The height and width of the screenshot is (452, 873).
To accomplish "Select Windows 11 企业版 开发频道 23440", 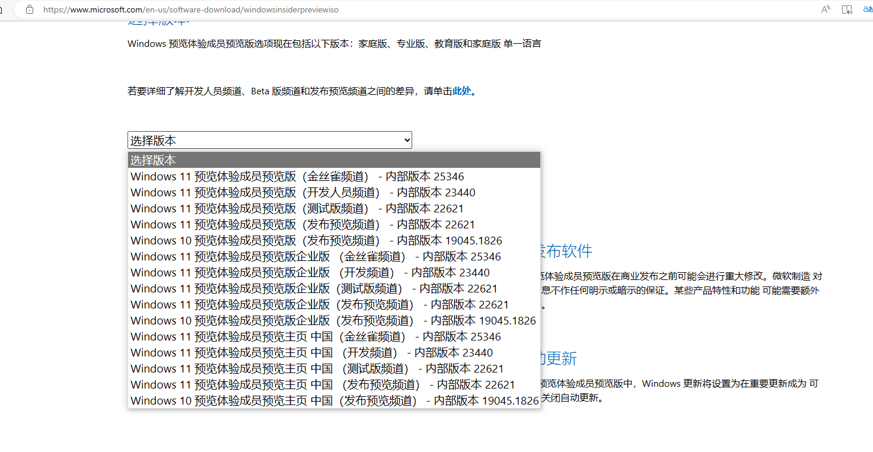I will click(308, 272).
